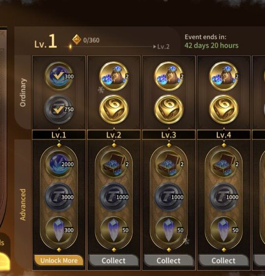This screenshot has width=265, height=276.
Task: Tap the orange experience points diamond icon
Action: (x=77, y=39)
